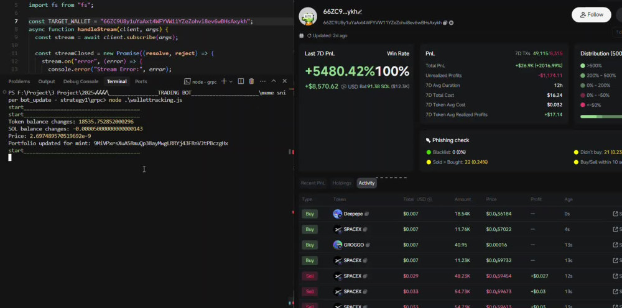Copy SPACEX address in the 11.23K row
Image resolution: width=622 pixels, height=308 pixels.
point(365,260)
